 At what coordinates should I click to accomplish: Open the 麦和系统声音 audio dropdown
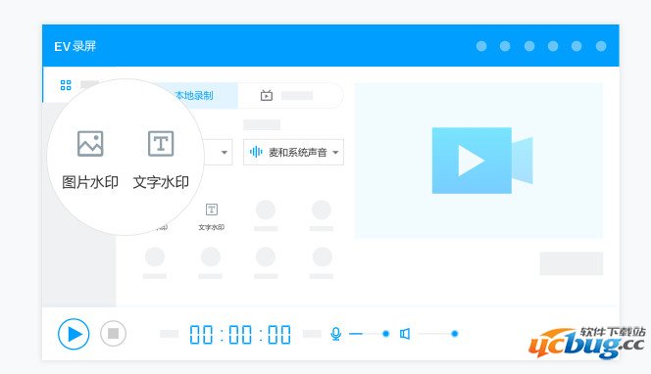coord(293,152)
